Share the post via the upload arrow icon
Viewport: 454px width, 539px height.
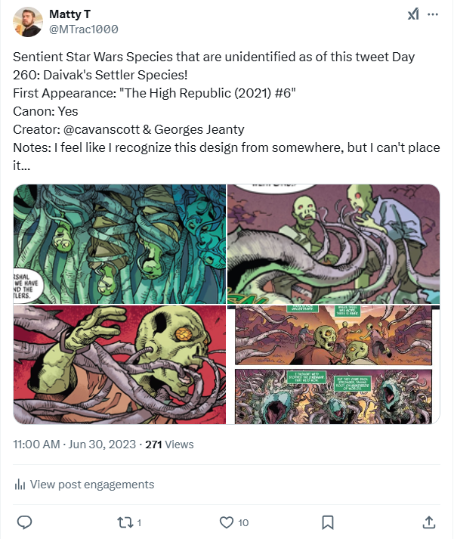point(428,522)
